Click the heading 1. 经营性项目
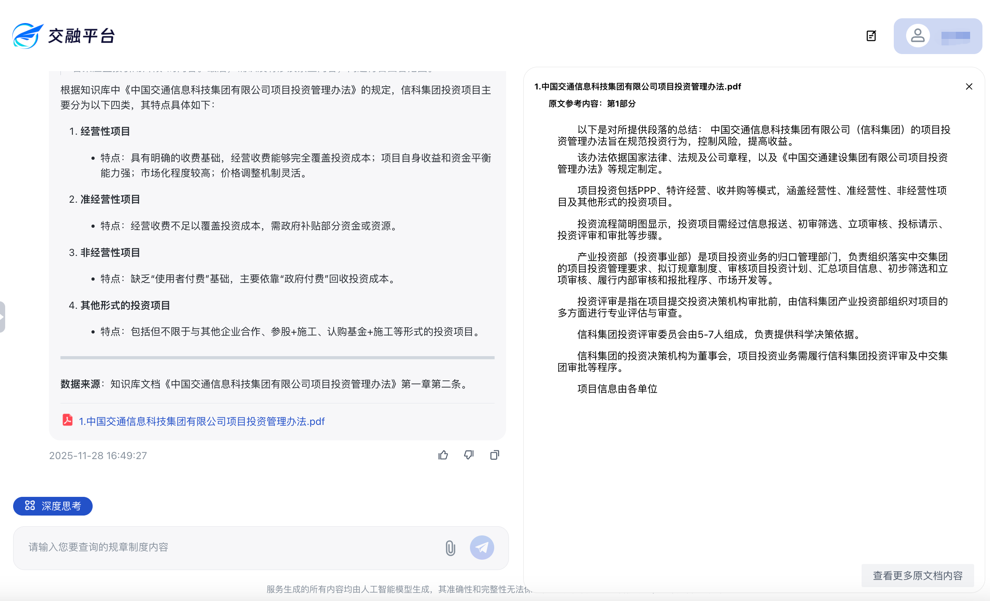The image size is (990, 601). tap(100, 131)
